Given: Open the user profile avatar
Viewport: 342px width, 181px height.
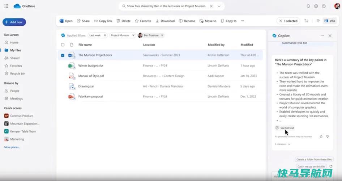Looking at the screenshot, I should click(x=337, y=6).
